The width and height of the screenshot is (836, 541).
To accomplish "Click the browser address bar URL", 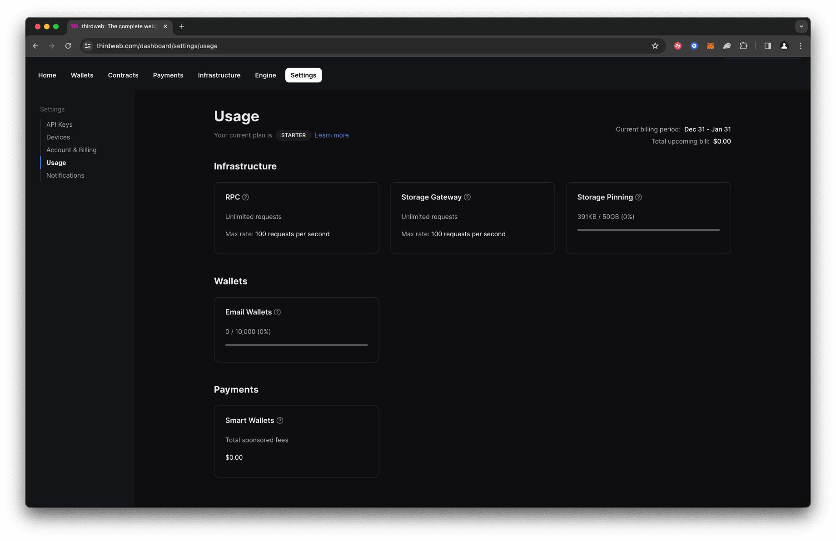I will pos(157,46).
